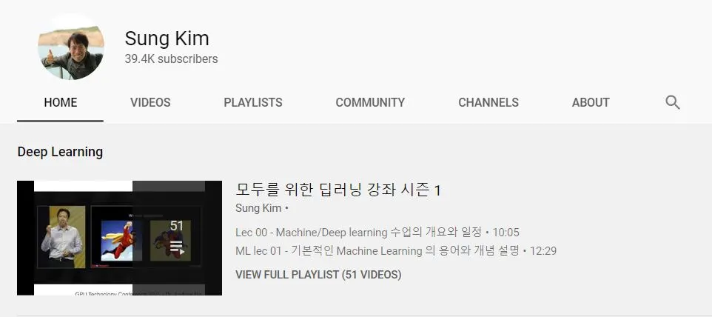Open the VIDEOS tab
Viewport: 712px width, 317px height.
150,103
